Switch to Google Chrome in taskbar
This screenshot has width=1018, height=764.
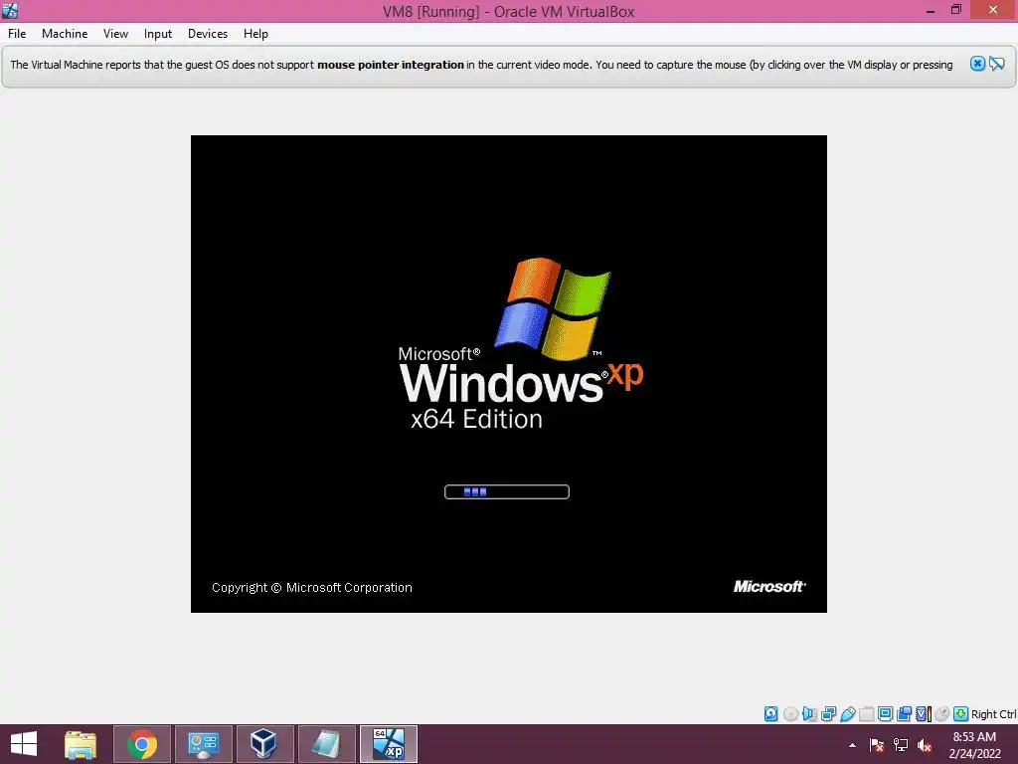(x=141, y=744)
